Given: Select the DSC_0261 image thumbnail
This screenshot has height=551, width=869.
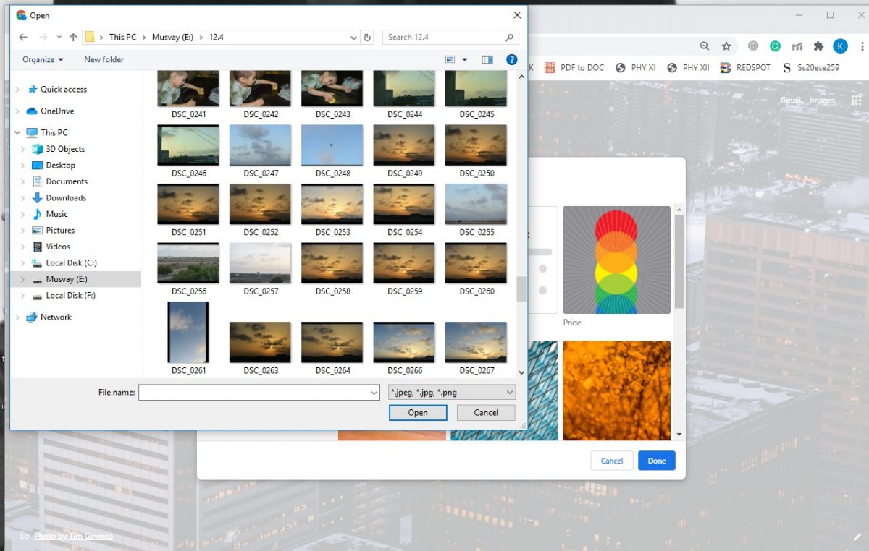Looking at the screenshot, I should coord(188,333).
